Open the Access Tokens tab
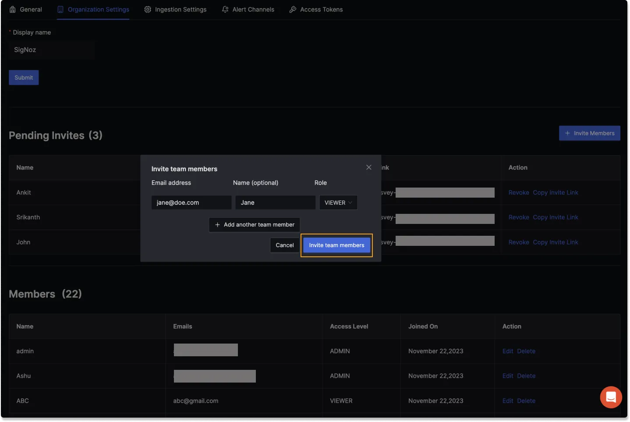The image size is (630, 422). point(316,9)
